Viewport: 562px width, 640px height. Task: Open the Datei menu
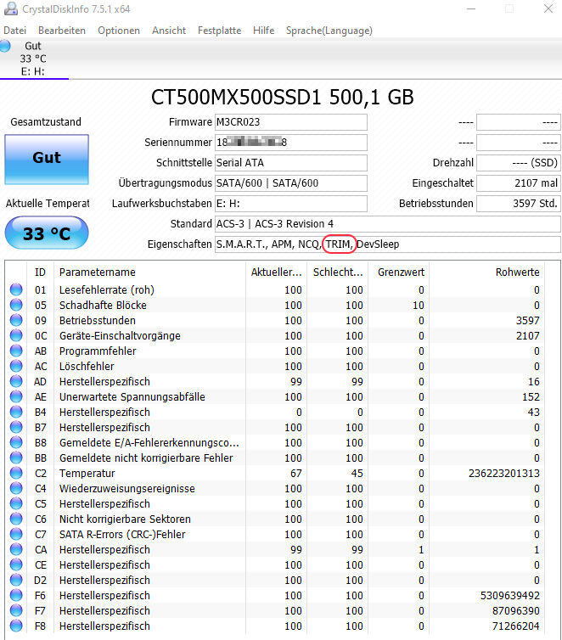coord(14,31)
